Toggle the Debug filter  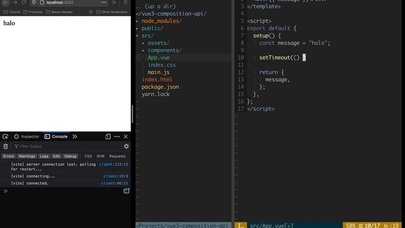(70, 156)
